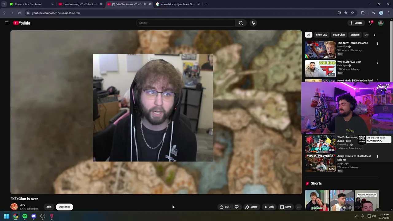Open the taskbar clock and date
This screenshot has height=221, width=393.
click(384, 216)
